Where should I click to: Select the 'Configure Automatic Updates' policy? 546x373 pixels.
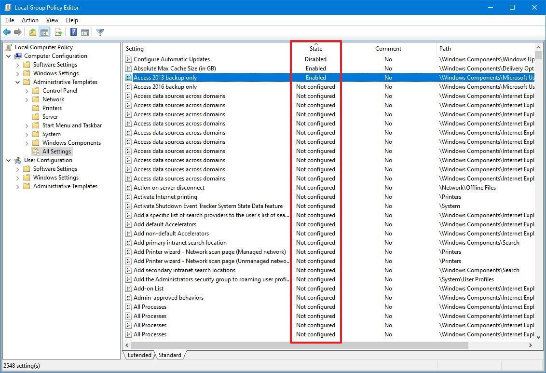[x=172, y=59]
